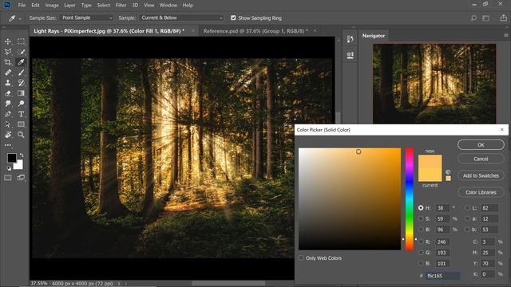Toggle Show Sampling Ring checkbox

pyautogui.click(x=233, y=18)
